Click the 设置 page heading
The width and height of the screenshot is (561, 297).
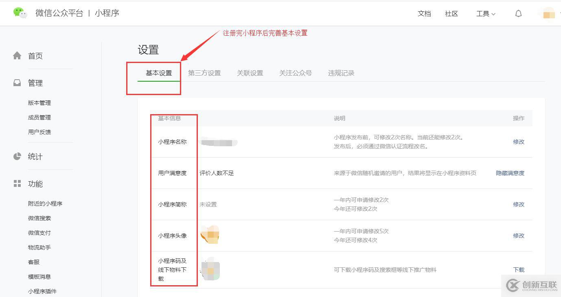click(x=148, y=50)
